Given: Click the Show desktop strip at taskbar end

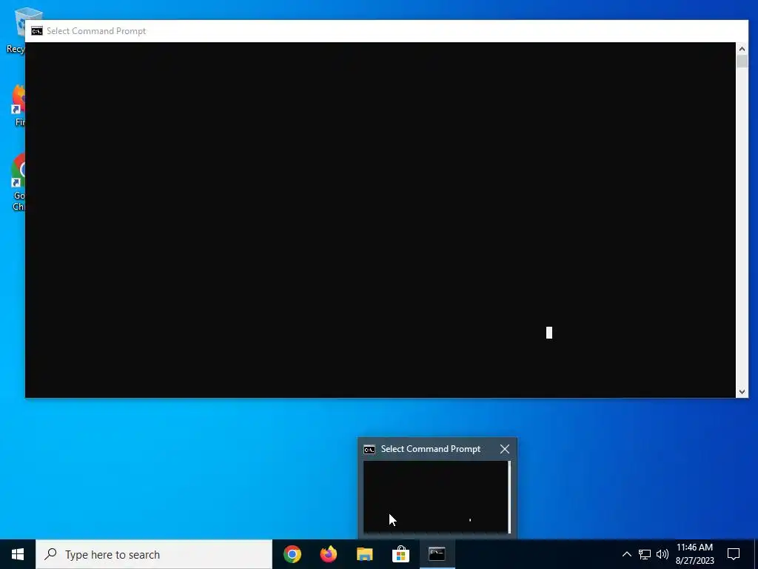Looking at the screenshot, I should [x=756, y=554].
